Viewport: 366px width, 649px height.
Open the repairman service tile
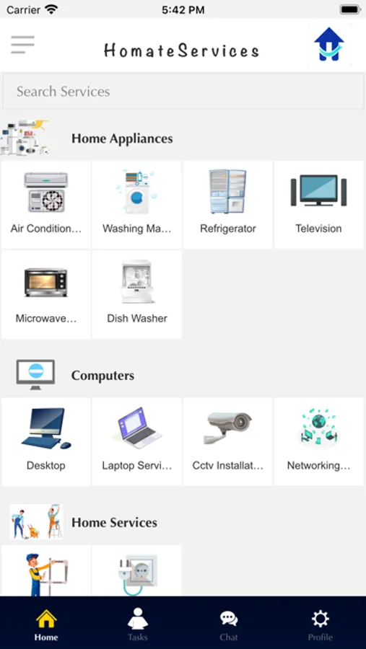(46, 571)
